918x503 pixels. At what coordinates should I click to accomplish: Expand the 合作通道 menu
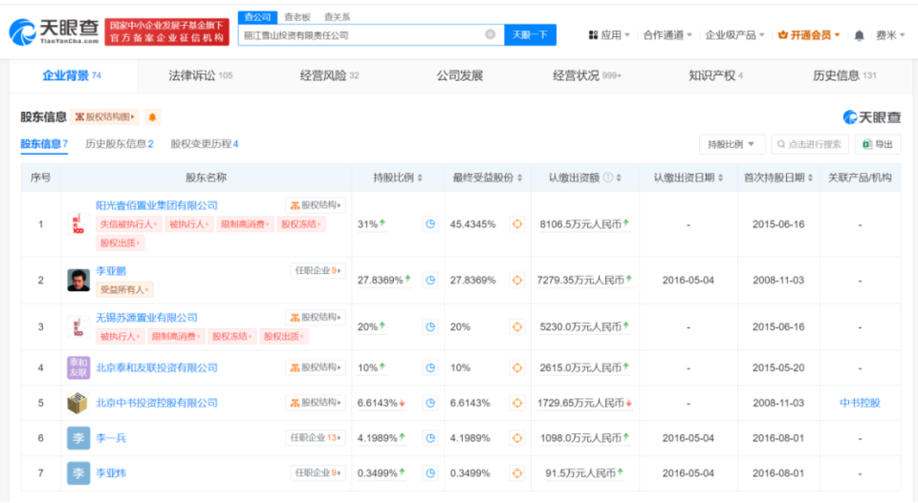coord(667,35)
